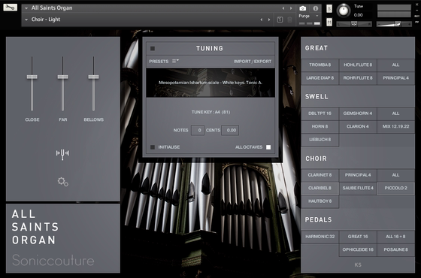The height and width of the screenshot is (278, 421).
Task: Click the CENTS value field
Action: pos(230,131)
